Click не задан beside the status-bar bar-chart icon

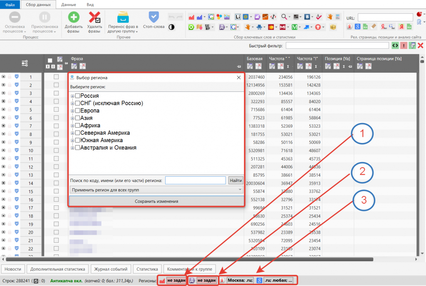[x=176, y=280]
